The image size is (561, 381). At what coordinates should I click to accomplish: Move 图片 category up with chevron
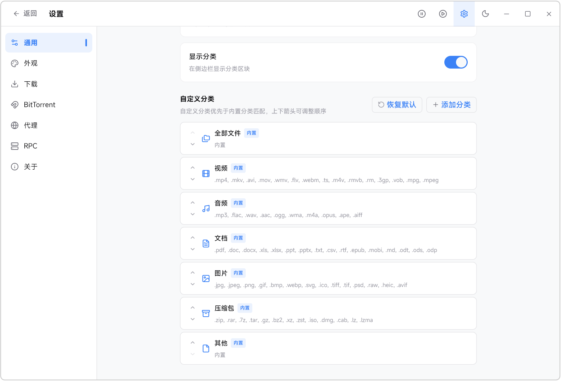(x=193, y=272)
